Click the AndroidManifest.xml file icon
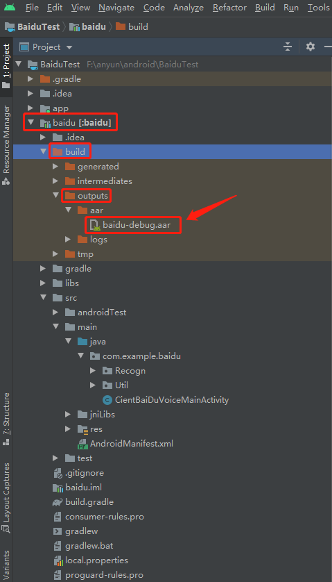 (82, 444)
